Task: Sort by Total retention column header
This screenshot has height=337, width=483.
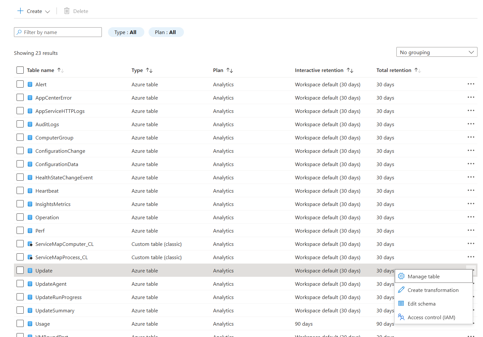Action: (398, 70)
